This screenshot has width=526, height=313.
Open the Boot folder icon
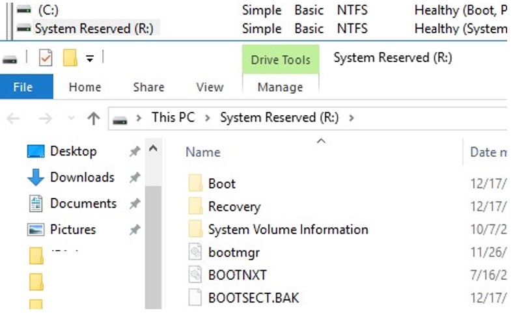pyautogui.click(x=196, y=184)
